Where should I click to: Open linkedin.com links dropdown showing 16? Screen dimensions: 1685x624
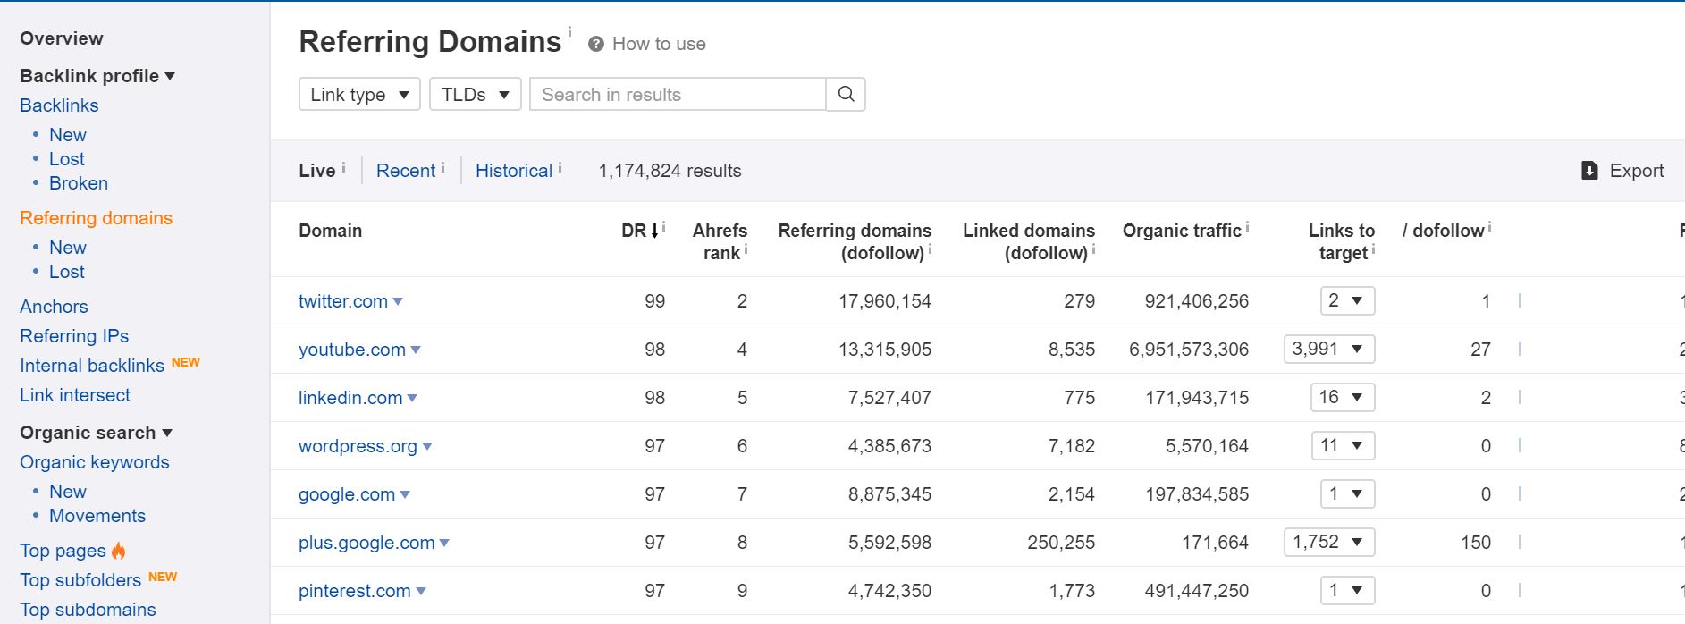1343,397
